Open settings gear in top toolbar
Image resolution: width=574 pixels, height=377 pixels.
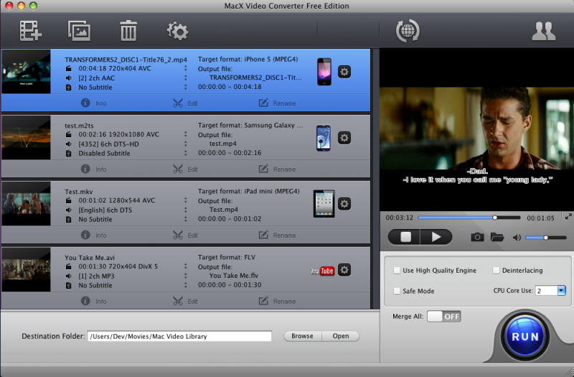click(177, 31)
